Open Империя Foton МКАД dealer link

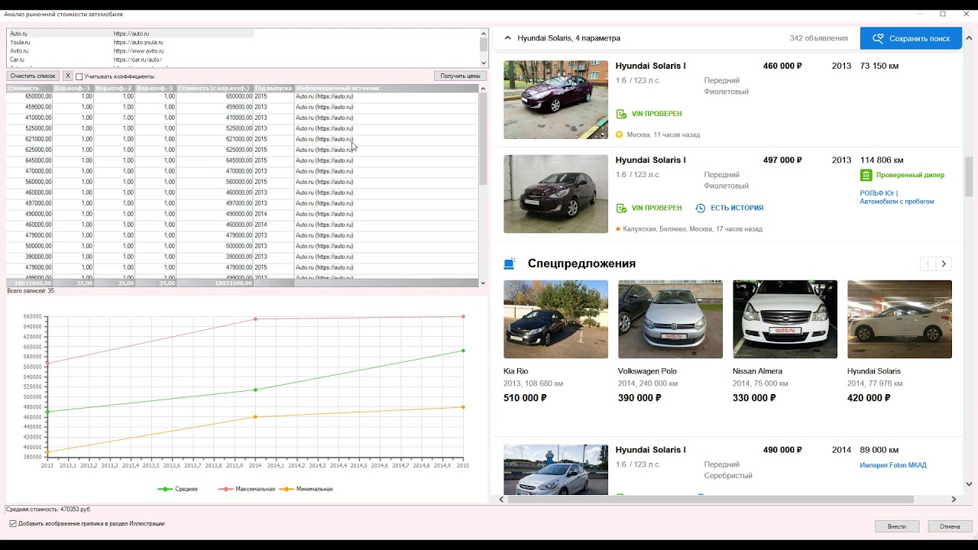point(893,465)
